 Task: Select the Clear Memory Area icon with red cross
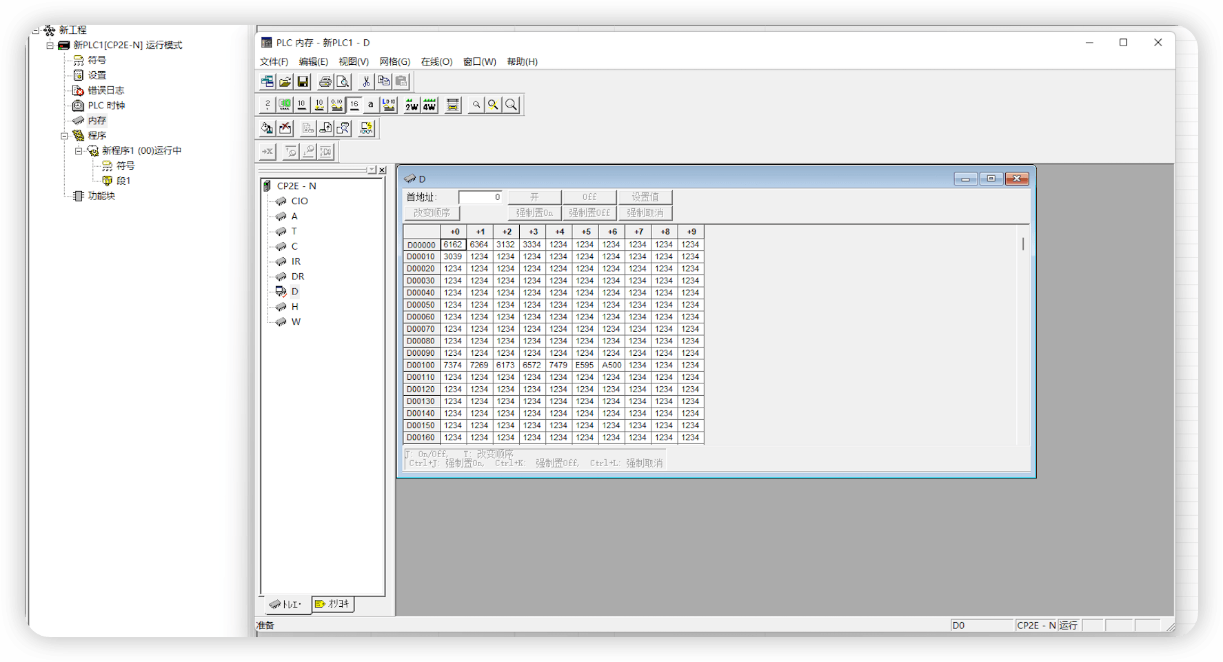pos(285,130)
